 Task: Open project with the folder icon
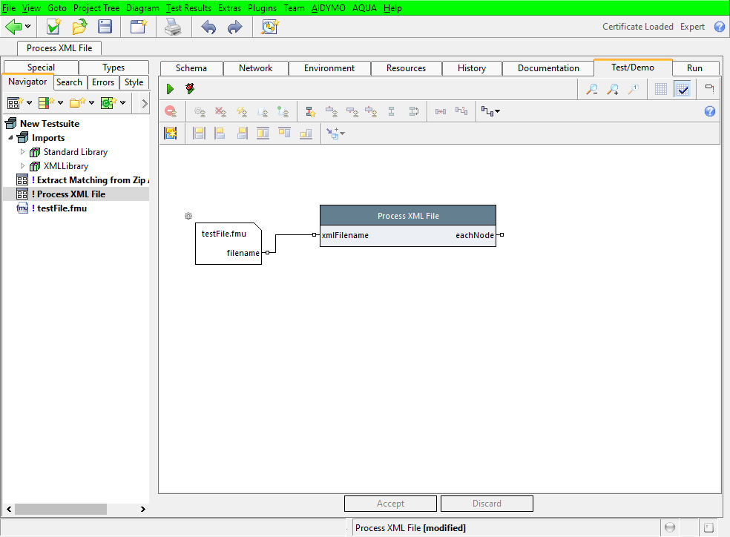(79, 27)
